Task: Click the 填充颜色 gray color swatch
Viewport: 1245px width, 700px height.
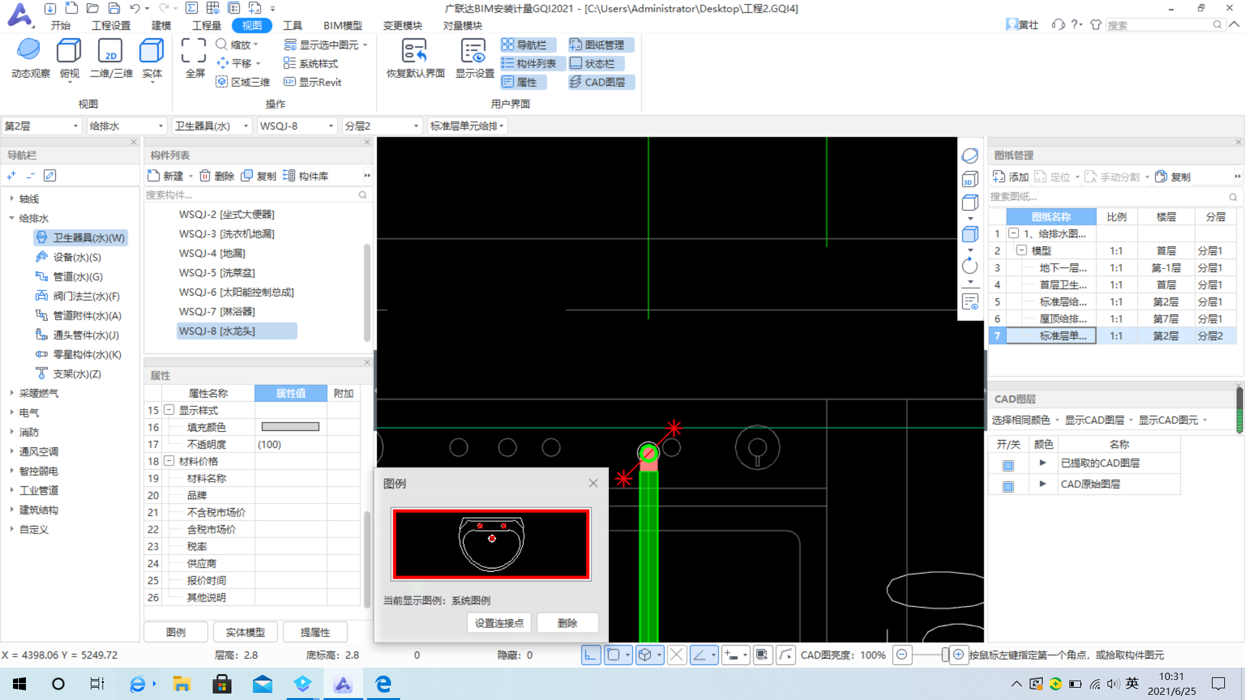Action: (290, 427)
